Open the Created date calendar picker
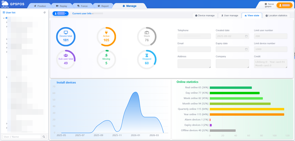The width and height of the screenshot is (295, 141). coord(246,36)
